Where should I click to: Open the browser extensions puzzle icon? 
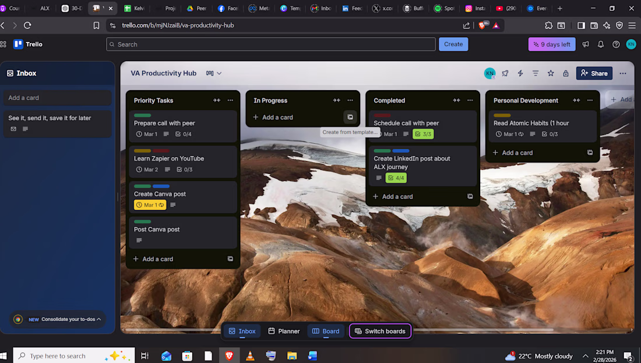click(548, 26)
